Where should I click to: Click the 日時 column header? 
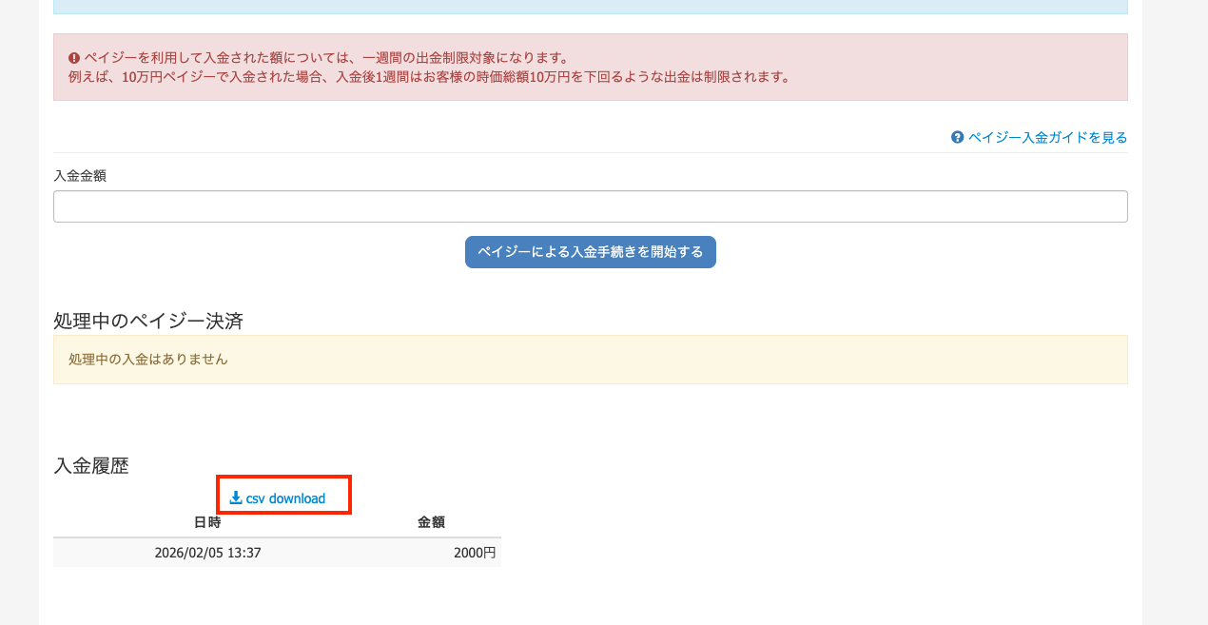click(x=207, y=522)
